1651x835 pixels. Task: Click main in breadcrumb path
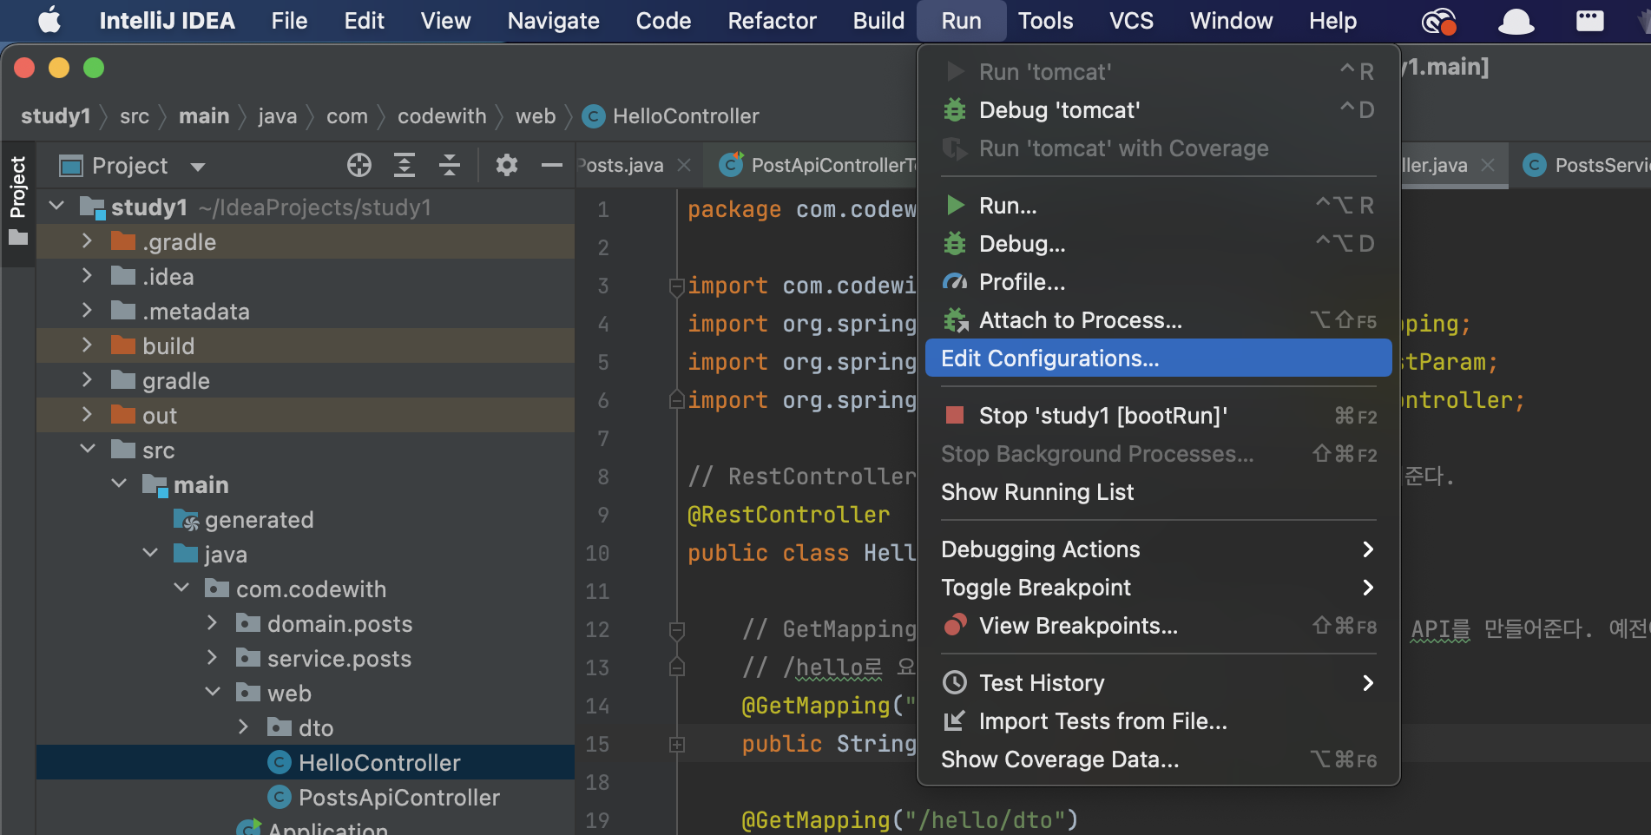click(204, 116)
